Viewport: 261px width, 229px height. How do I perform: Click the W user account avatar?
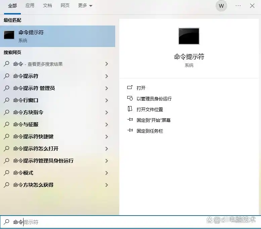point(221,6)
